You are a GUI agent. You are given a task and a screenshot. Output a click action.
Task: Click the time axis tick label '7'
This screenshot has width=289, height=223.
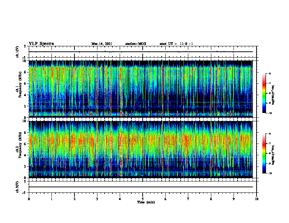coord(188,199)
